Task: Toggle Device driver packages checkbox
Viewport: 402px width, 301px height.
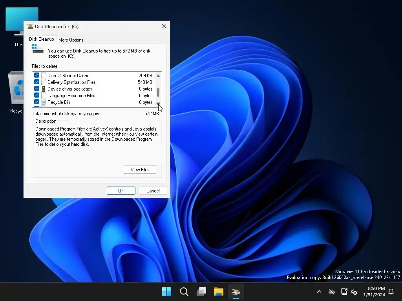Action: coord(37,89)
